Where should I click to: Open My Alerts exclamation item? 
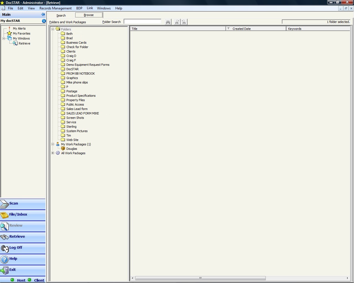(19, 28)
